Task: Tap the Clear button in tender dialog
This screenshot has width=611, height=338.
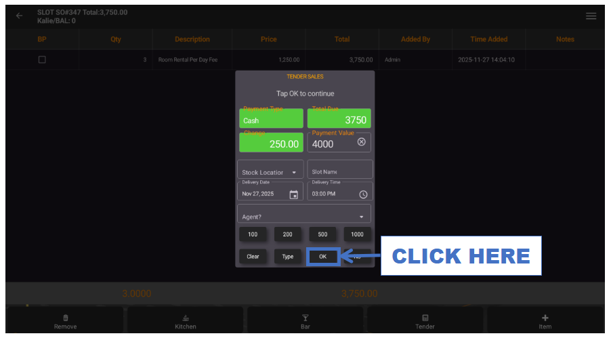Action: [x=253, y=257]
